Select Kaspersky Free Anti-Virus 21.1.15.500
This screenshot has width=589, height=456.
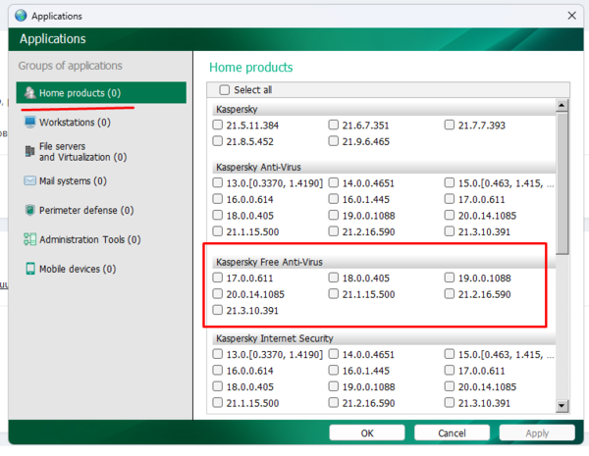[333, 293]
